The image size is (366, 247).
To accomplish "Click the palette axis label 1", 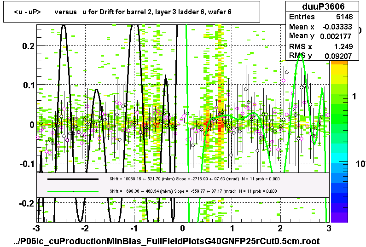I will [354, 96].
